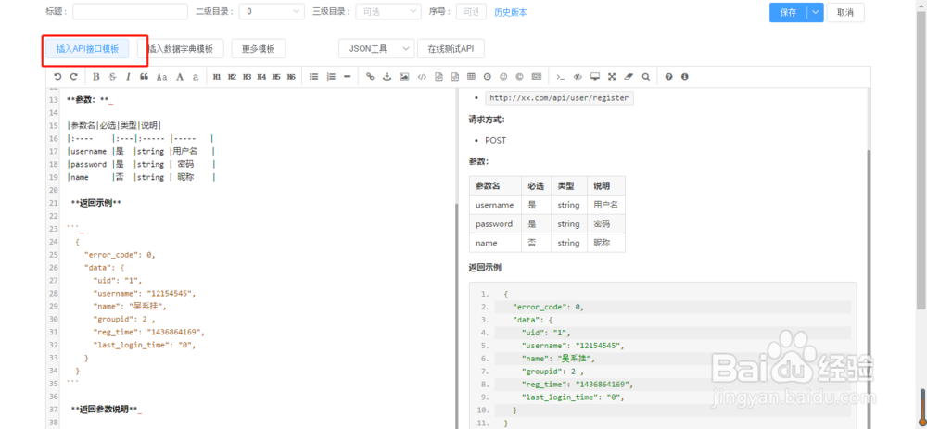Redo the last edit in the toolbar

point(74,76)
